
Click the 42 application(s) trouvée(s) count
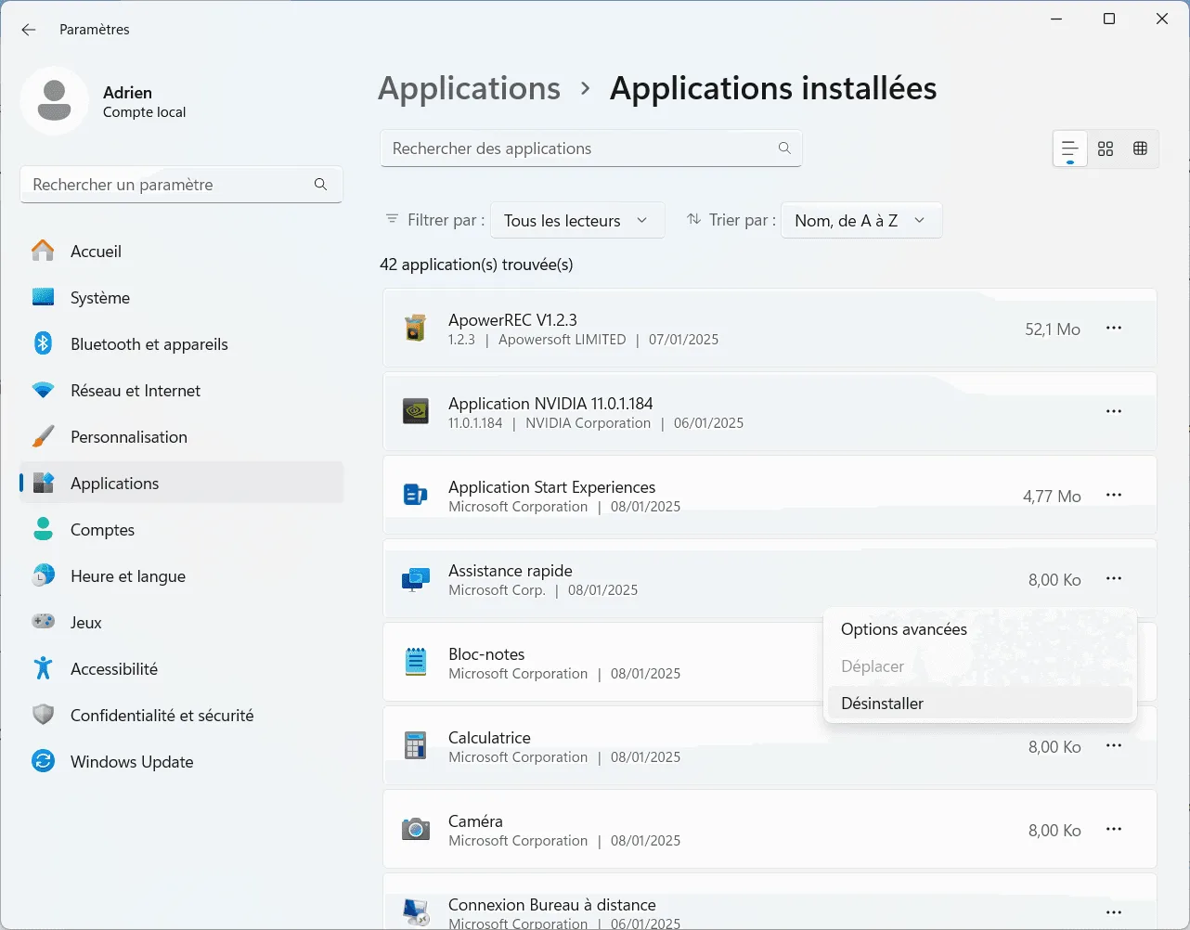tap(476, 265)
